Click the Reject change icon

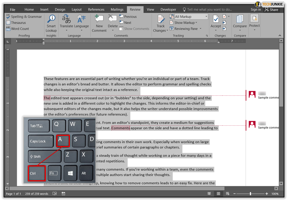(x=224, y=16)
